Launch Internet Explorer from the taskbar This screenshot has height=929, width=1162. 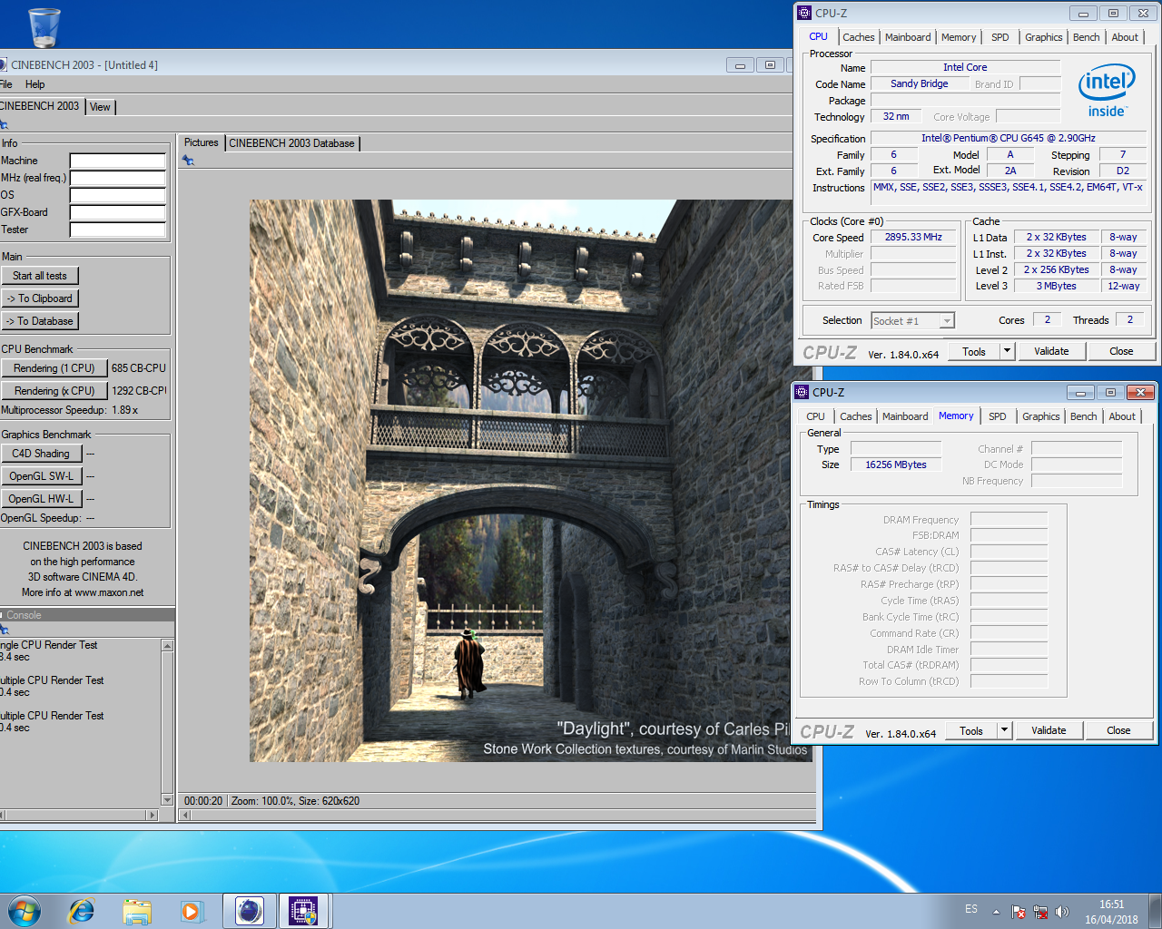[x=82, y=911]
